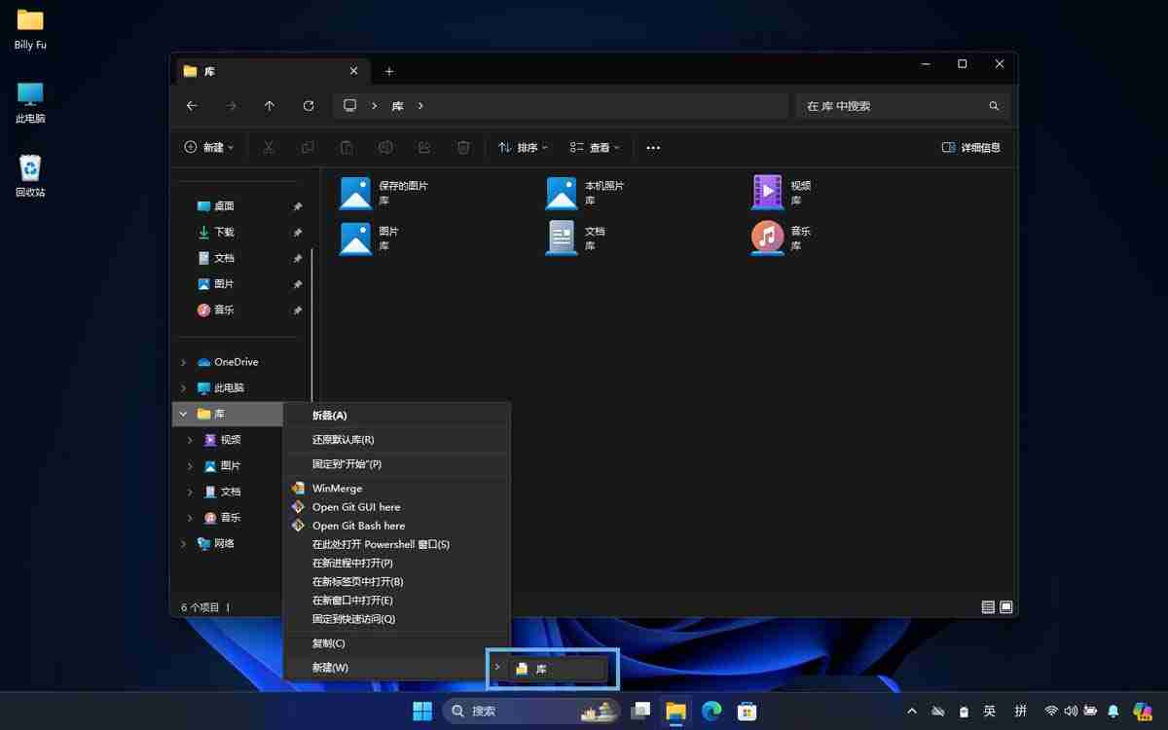Screen dimensions: 1168x730
Task: Select the Delete icon in the toolbar
Action: pos(463,147)
